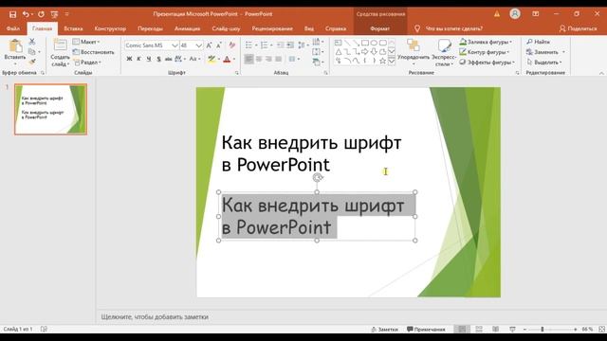Screen dimensions: 607x341
Task: Save the presentation from quick access toolbar
Action: tap(12, 14)
